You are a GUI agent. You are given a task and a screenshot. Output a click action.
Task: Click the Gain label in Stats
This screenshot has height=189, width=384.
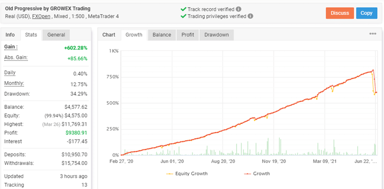tap(11, 47)
